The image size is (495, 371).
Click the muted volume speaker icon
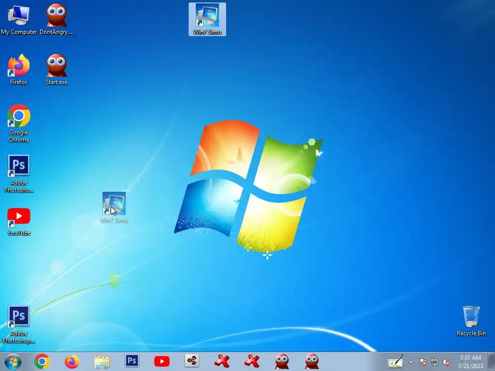tap(446, 362)
